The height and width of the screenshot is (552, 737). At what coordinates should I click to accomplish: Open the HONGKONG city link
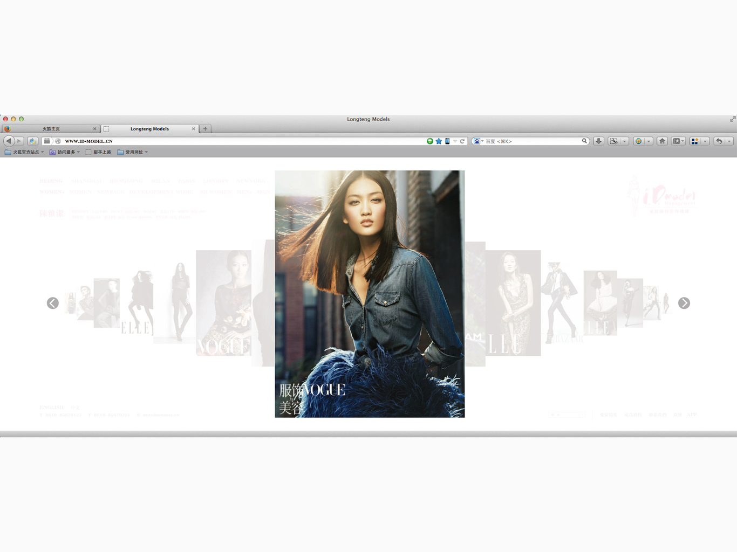pos(126,181)
